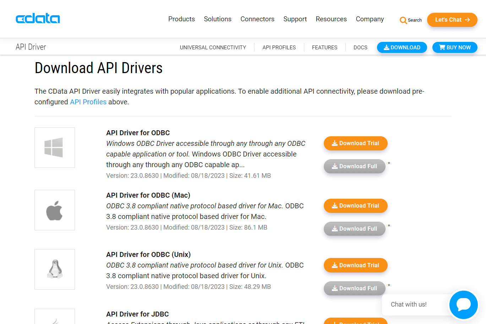Go to the API Profiles tab
Image resolution: width=486 pixels, height=324 pixels.
pos(279,47)
